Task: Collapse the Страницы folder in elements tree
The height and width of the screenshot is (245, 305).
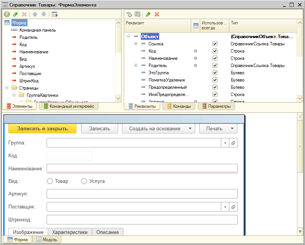Action: (7, 88)
